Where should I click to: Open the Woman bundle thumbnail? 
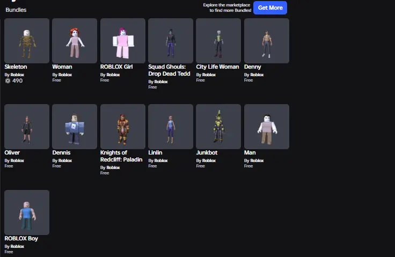pos(75,41)
